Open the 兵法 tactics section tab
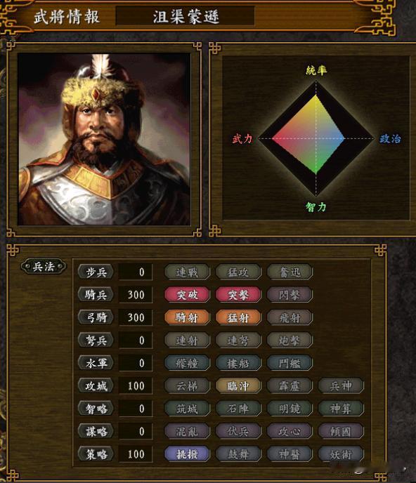416x483 pixels. coord(44,267)
